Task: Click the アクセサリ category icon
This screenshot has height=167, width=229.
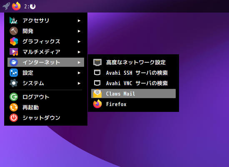Action: point(14,20)
